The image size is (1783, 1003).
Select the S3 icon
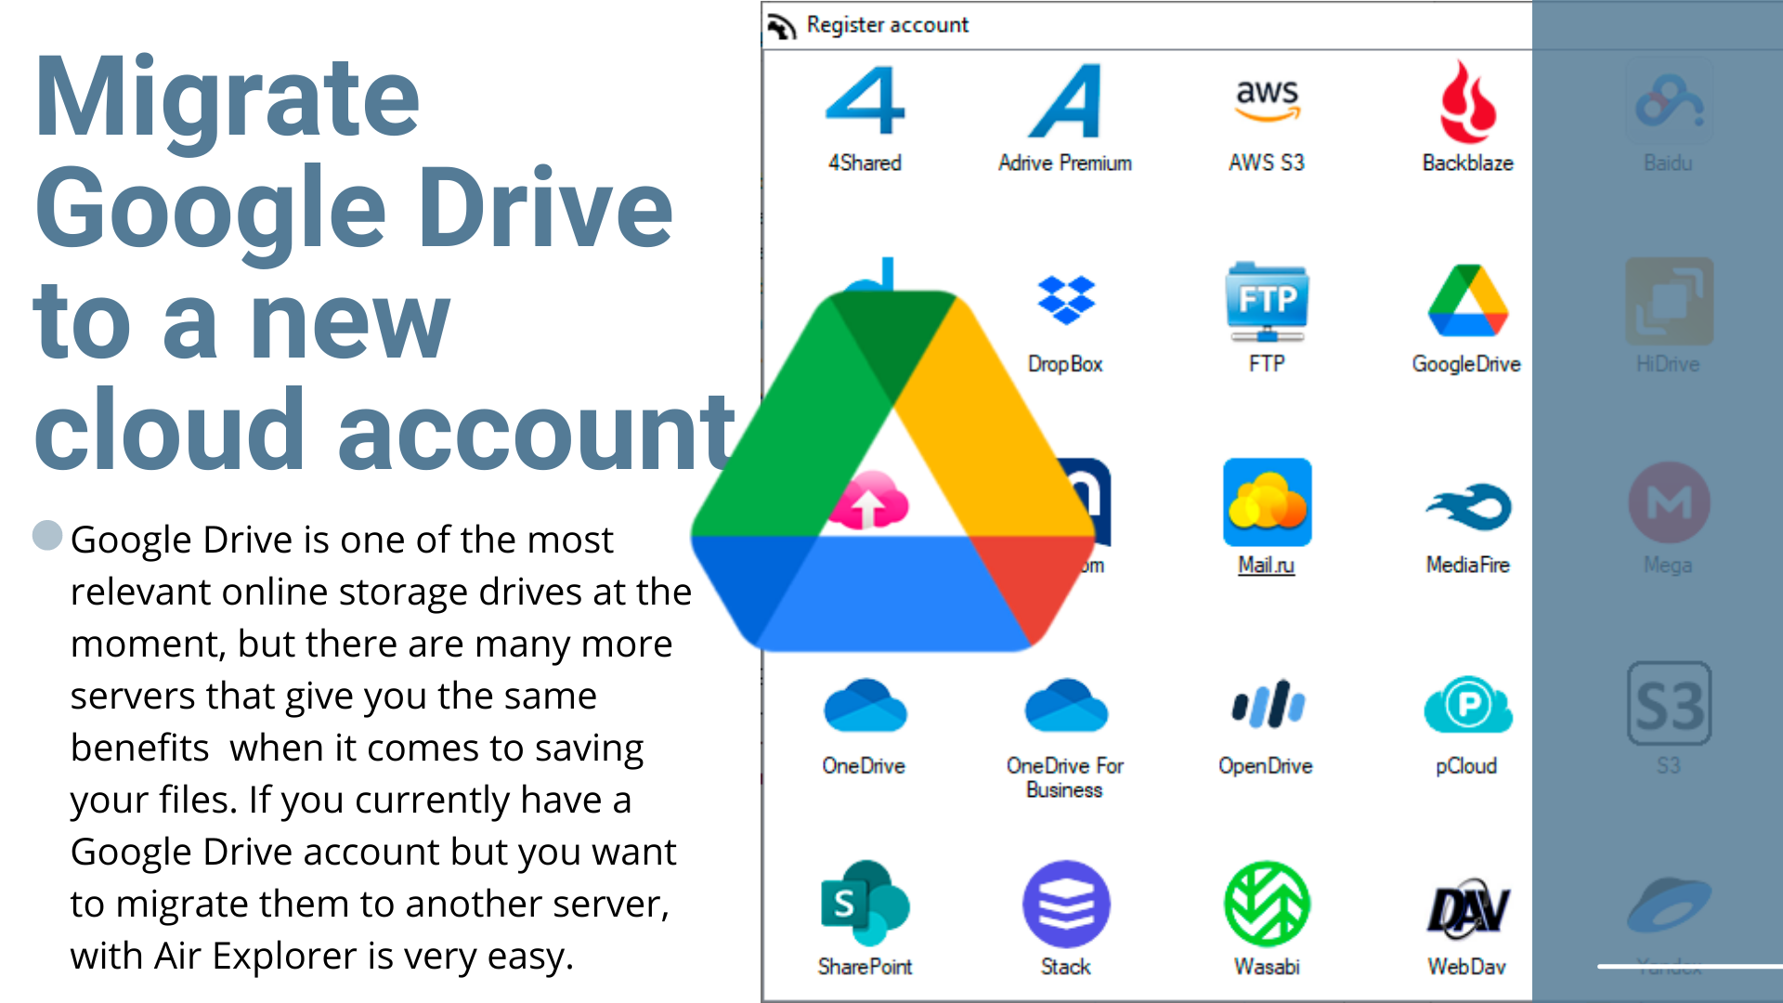[x=1669, y=703]
